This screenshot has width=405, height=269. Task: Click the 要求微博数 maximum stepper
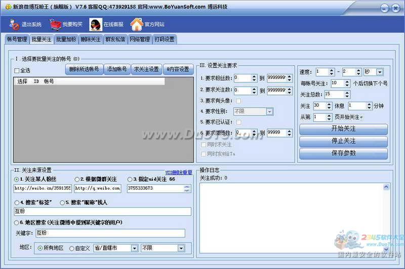click(289, 133)
